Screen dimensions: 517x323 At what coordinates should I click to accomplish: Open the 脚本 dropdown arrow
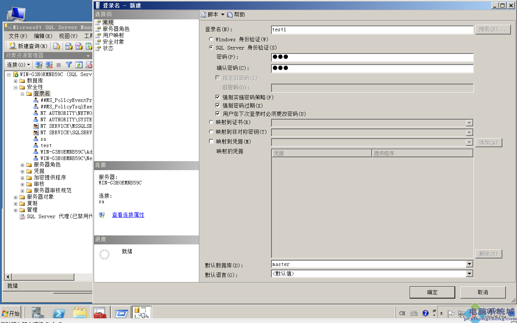pyautogui.click(x=223, y=15)
